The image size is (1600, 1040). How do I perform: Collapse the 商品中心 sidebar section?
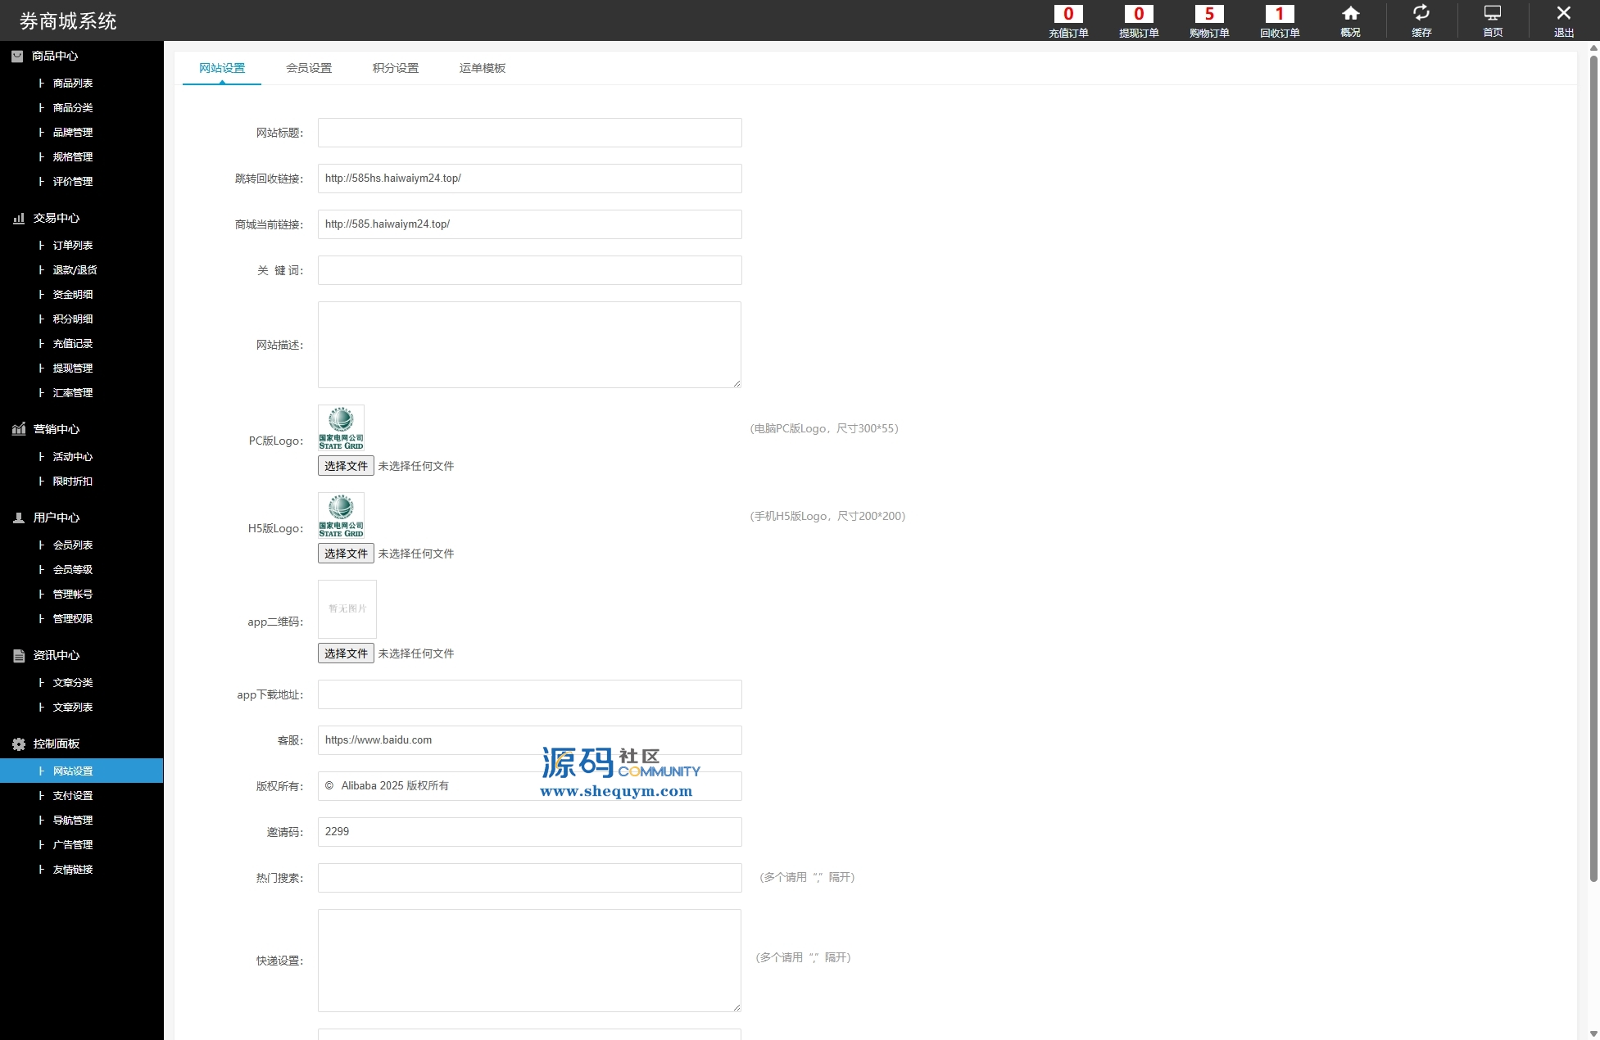(x=54, y=56)
